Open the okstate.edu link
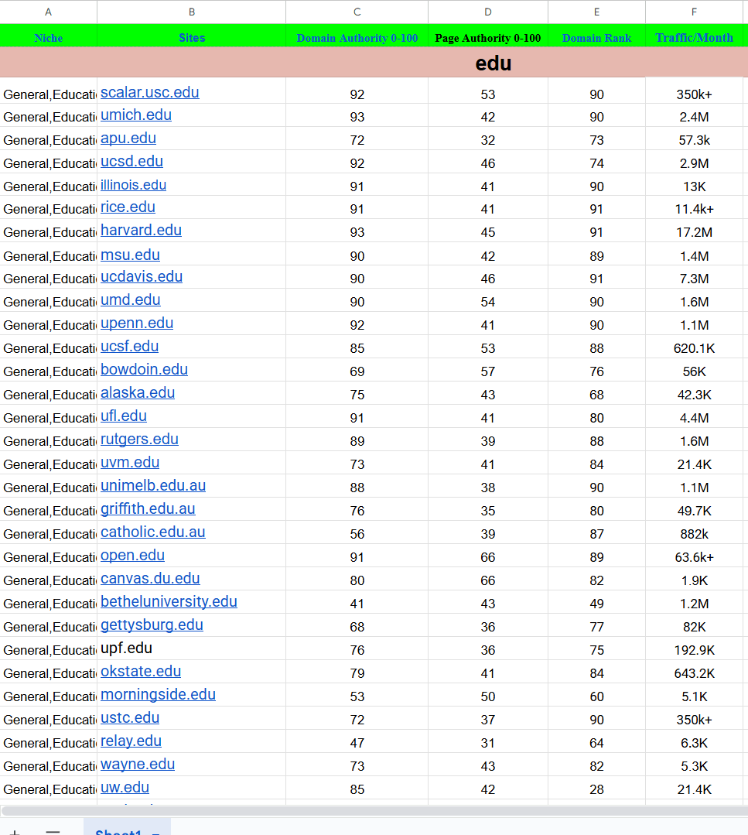Viewport: 748px width, 835px height. tap(141, 672)
